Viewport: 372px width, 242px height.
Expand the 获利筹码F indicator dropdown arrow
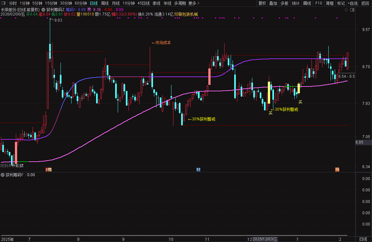(3, 175)
